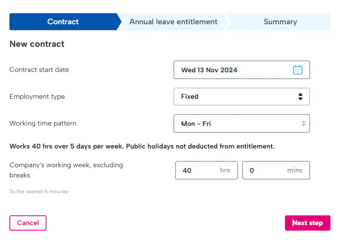This screenshot has height=240, width=340.
Task: Click the 'mins' unit suffix label
Action: [x=295, y=170]
